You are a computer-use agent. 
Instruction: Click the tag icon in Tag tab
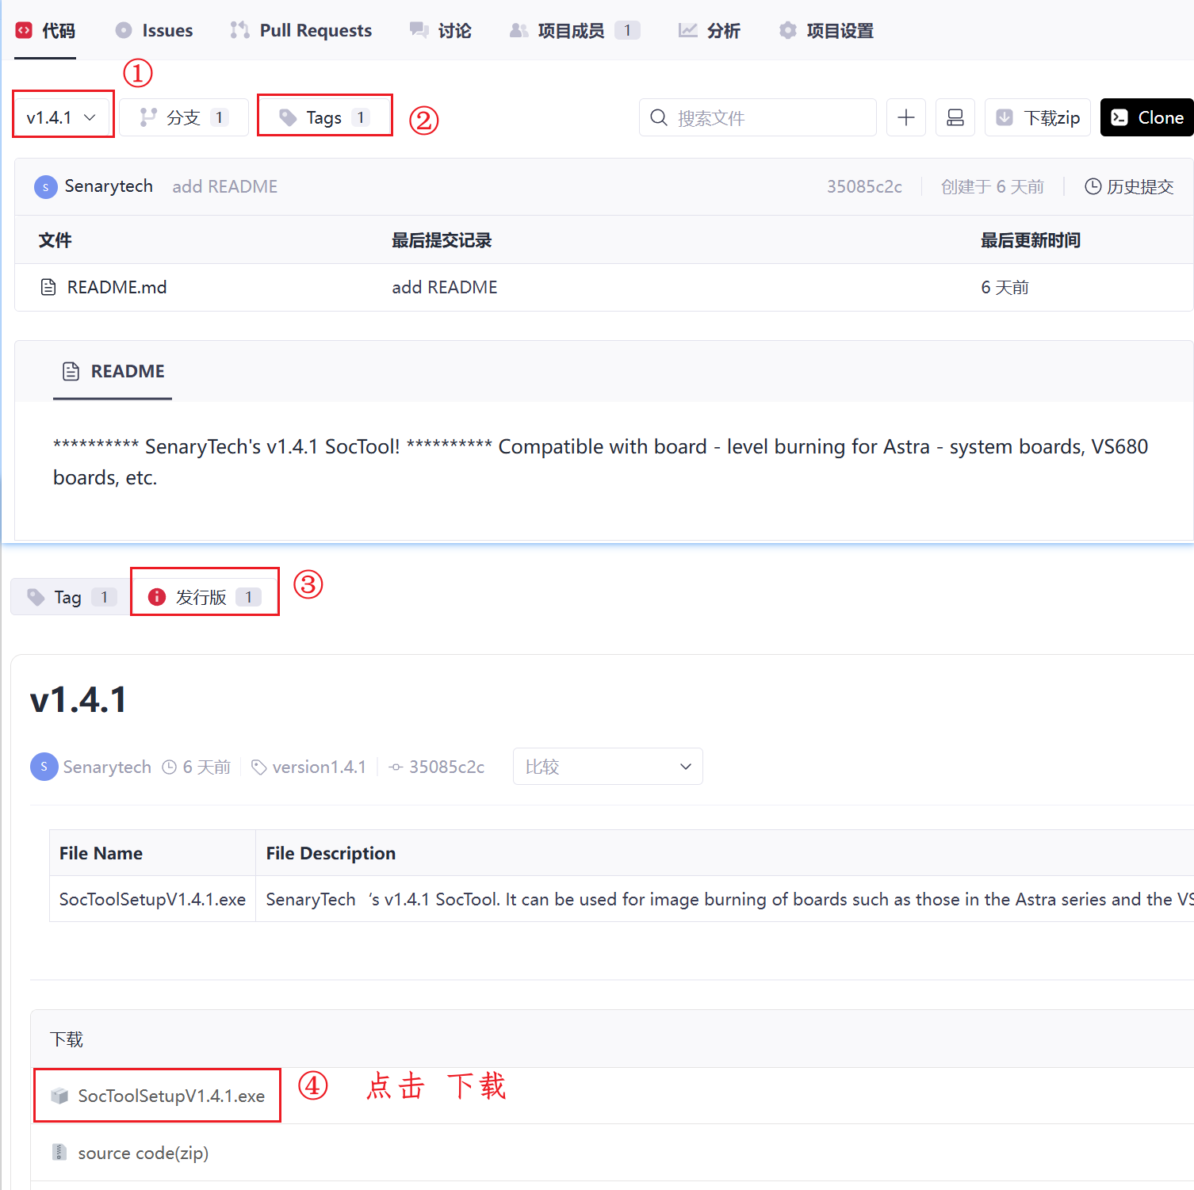coord(36,597)
